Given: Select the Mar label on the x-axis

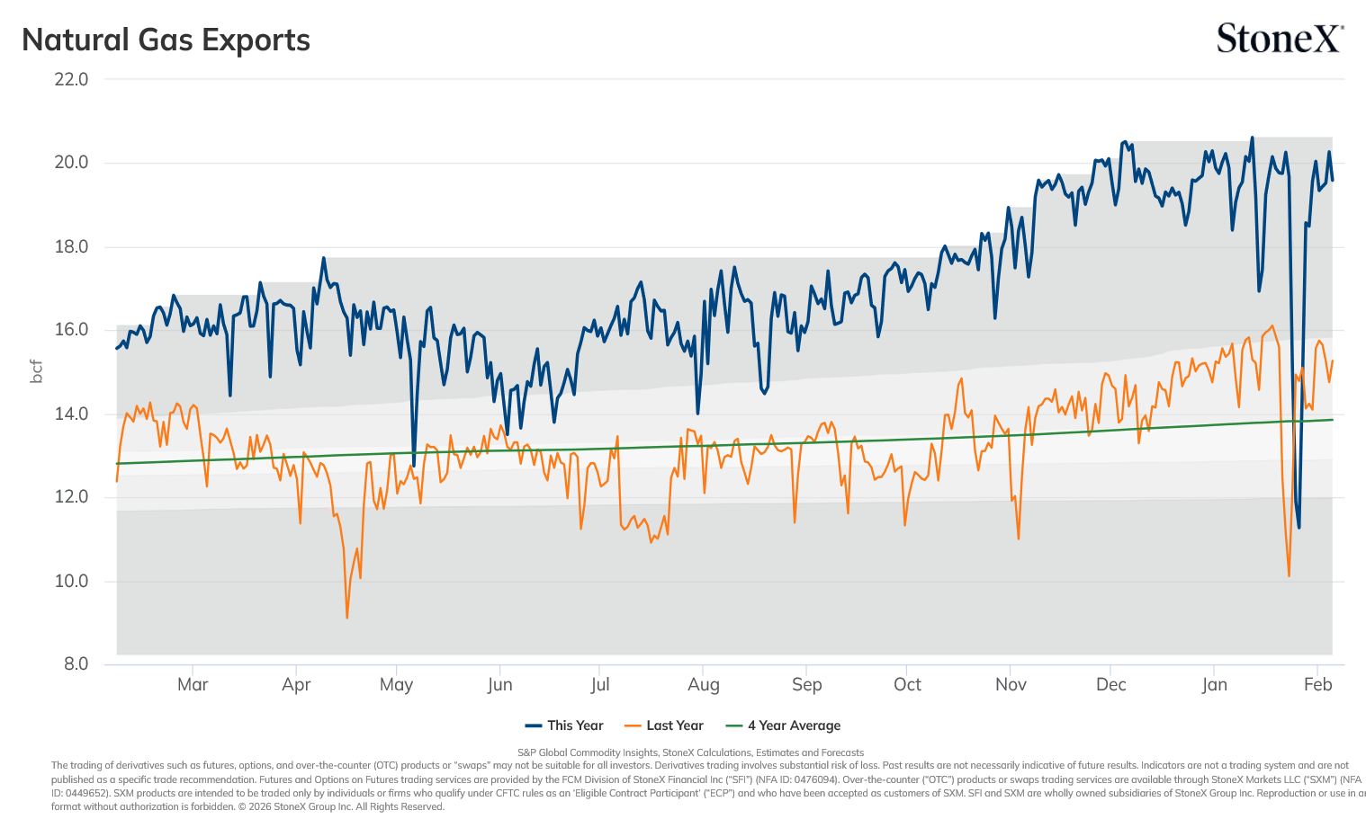Looking at the screenshot, I should click(193, 684).
